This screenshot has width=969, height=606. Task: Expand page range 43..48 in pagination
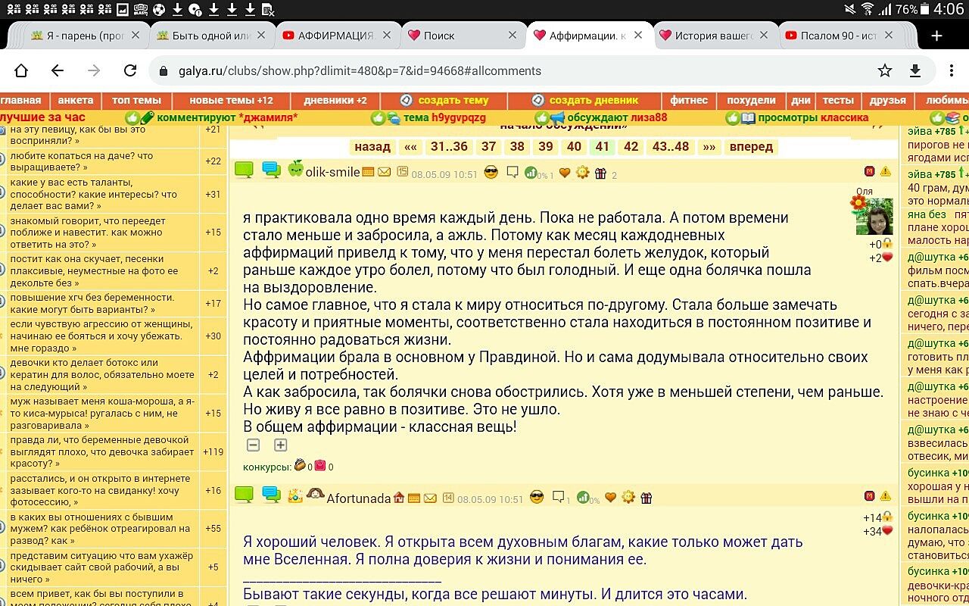click(x=671, y=146)
